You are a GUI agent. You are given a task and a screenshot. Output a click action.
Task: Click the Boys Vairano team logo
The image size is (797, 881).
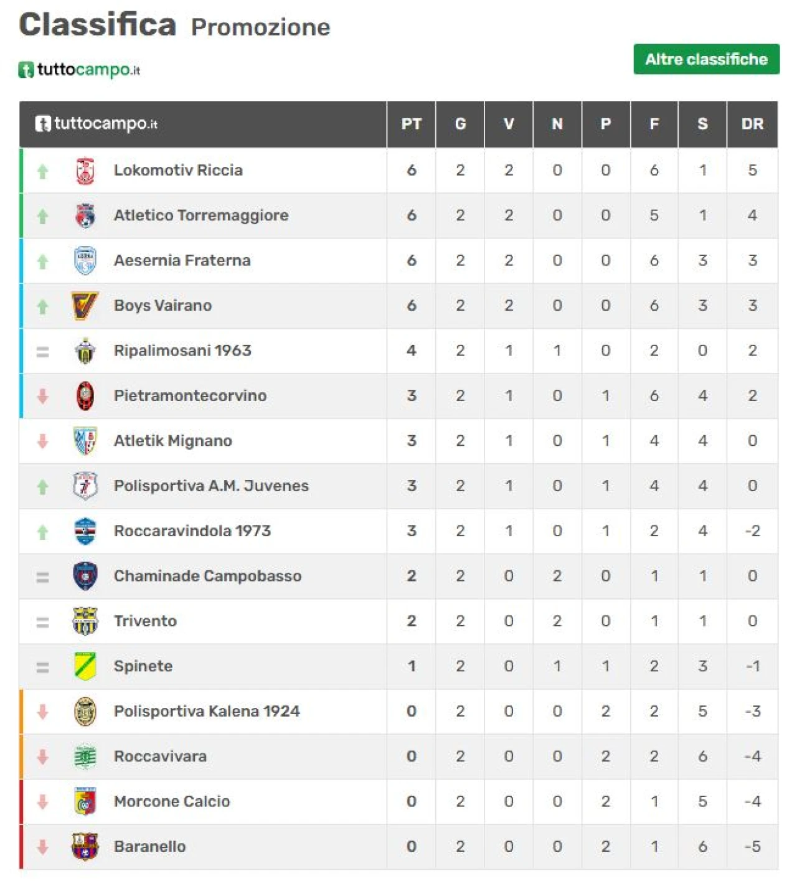tap(85, 306)
